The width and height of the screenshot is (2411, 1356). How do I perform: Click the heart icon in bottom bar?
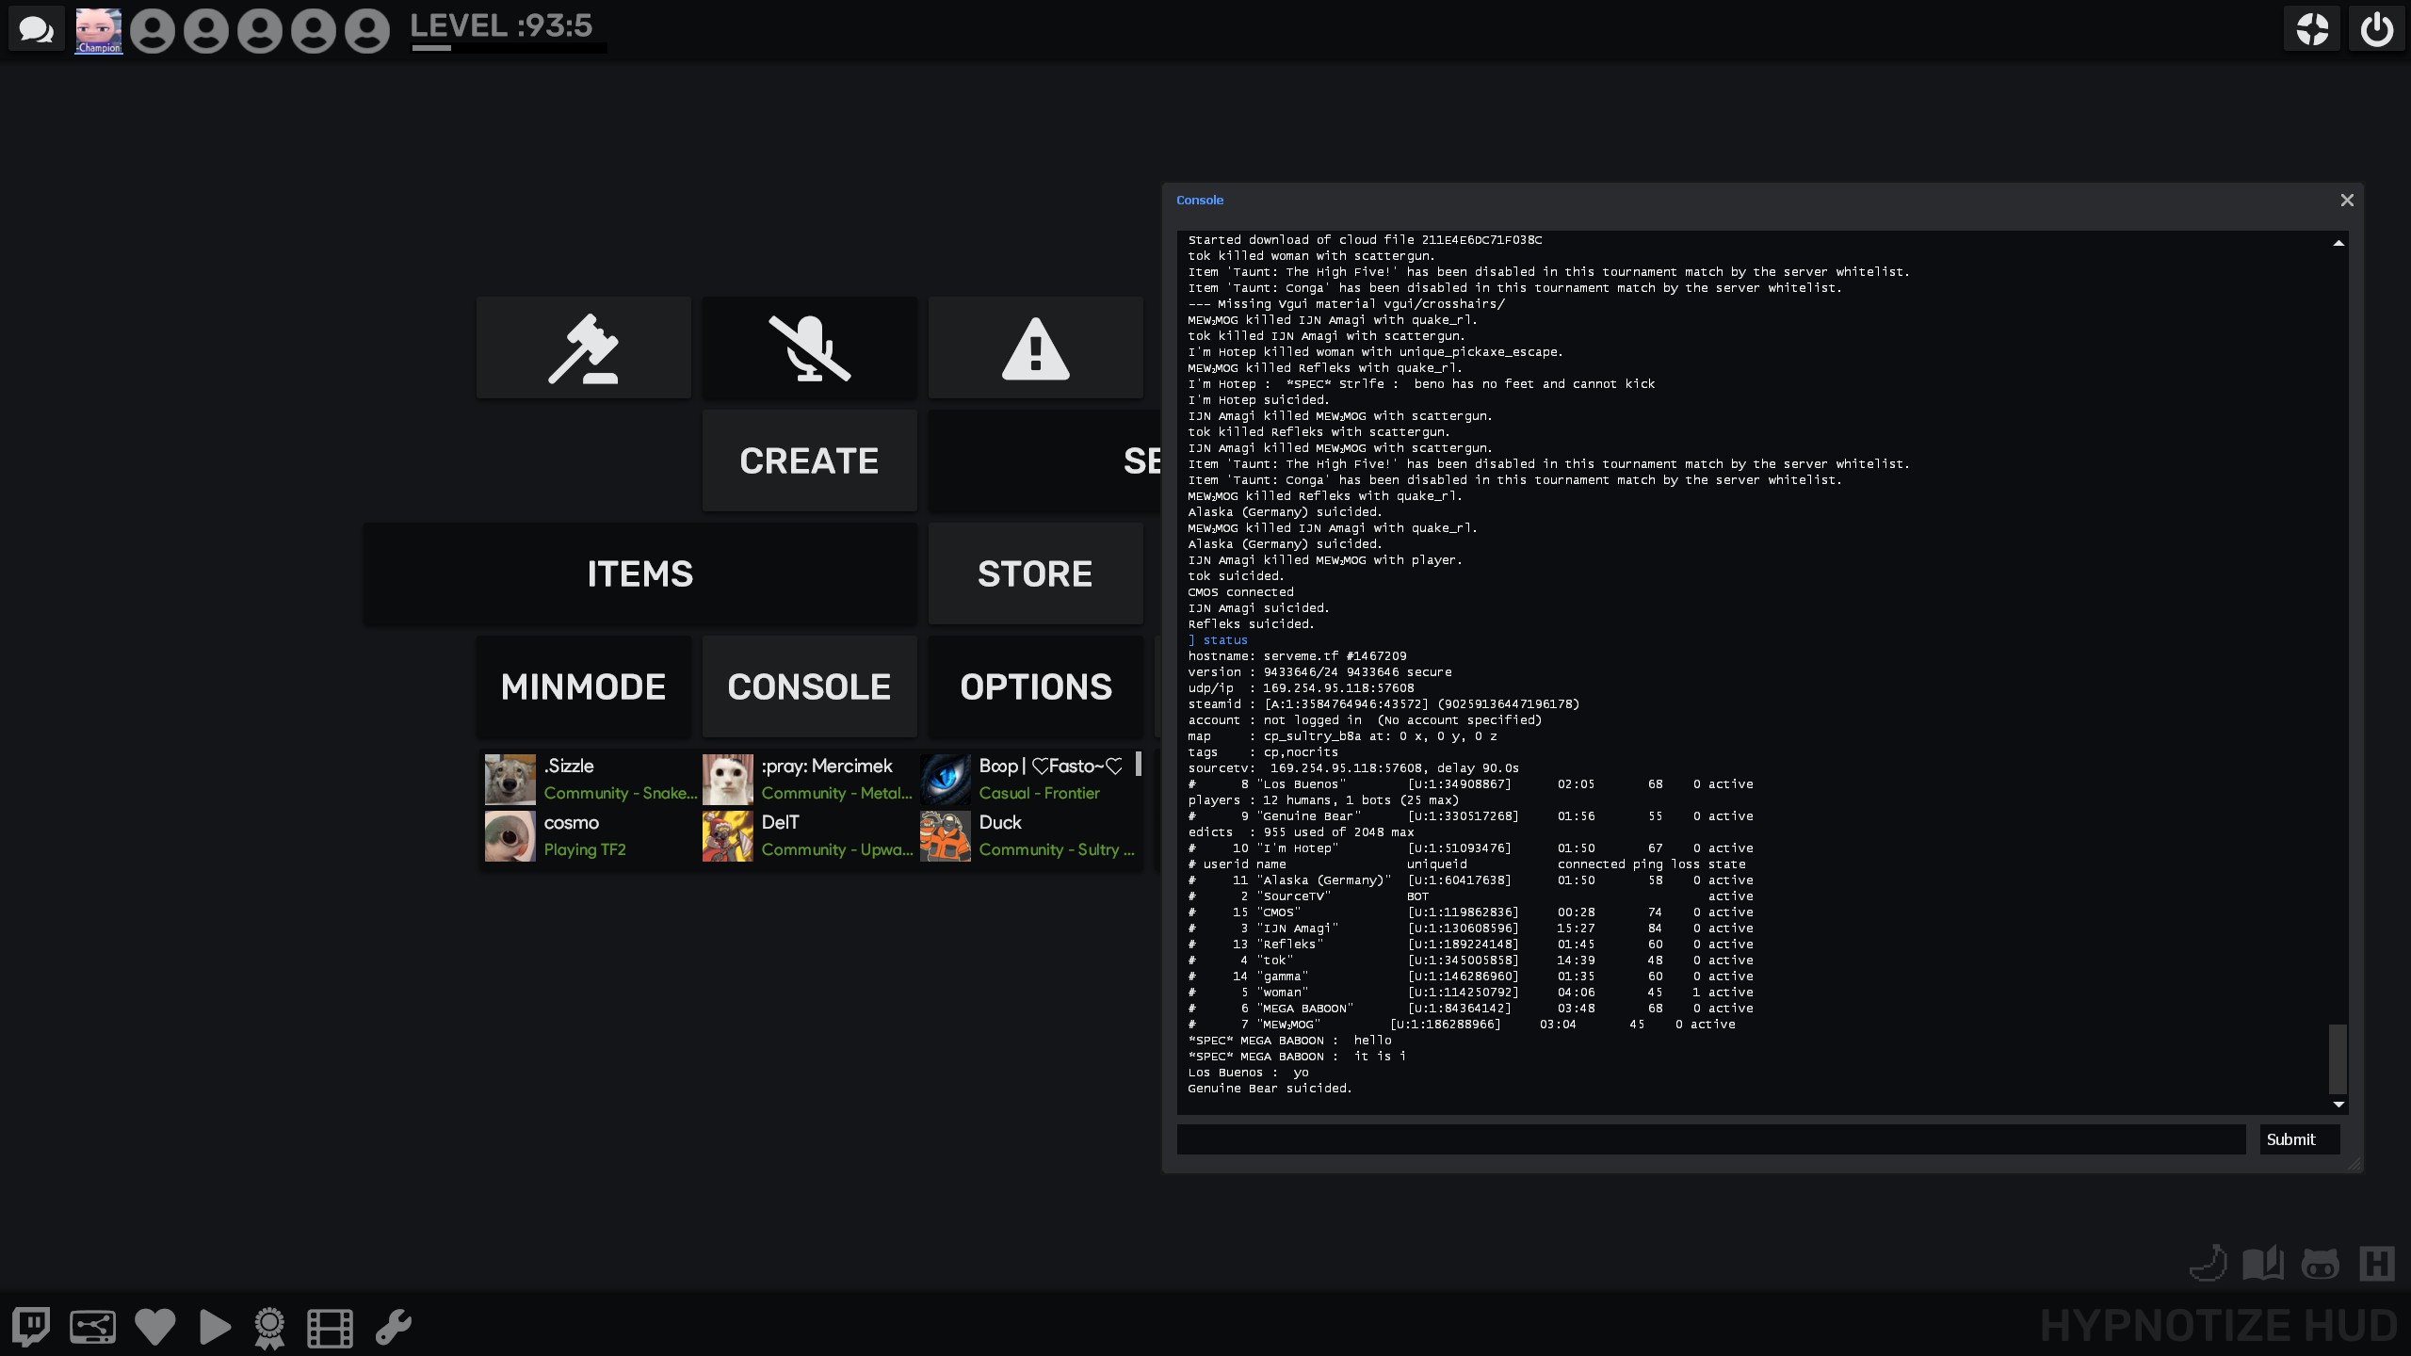coord(154,1327)
